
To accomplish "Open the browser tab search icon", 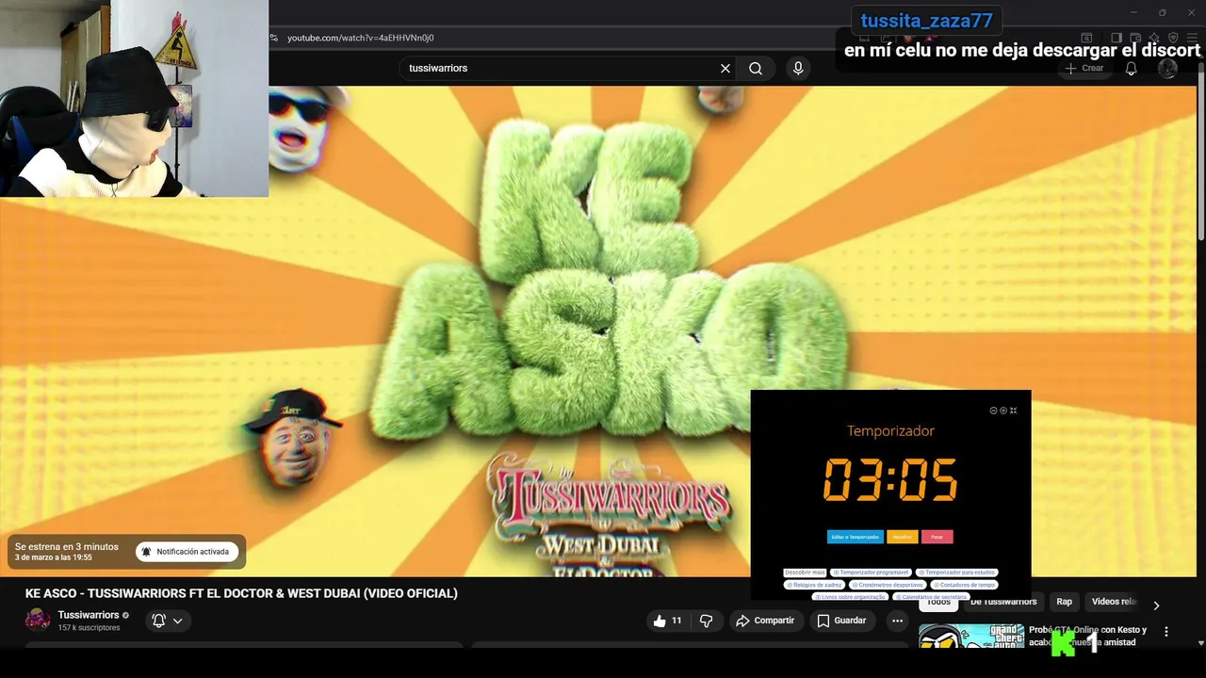I will click(x=1086, y=38).
